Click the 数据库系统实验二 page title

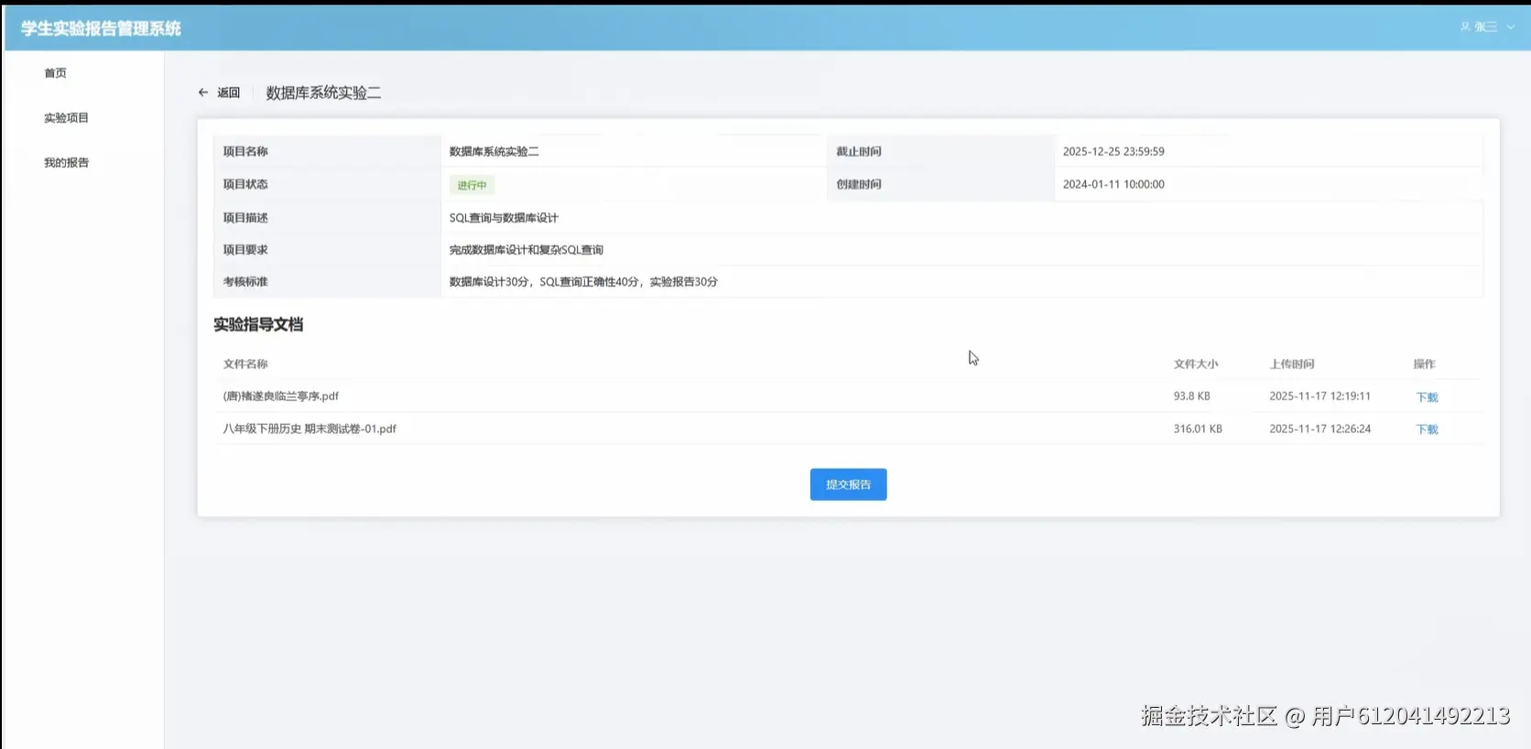tap(323, 92)
